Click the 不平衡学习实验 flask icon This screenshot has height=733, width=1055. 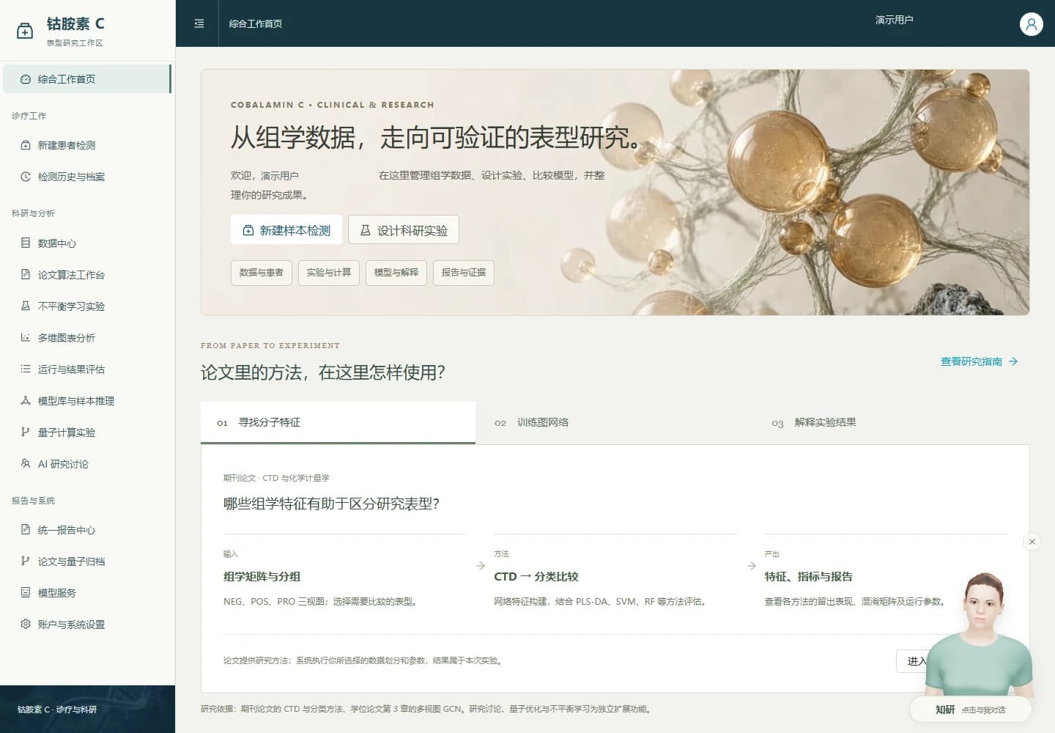click(x=26, y=306)
